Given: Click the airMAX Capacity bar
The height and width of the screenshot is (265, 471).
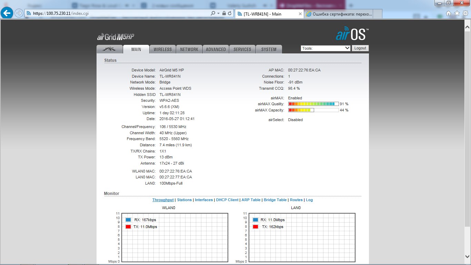Looking at the screenshot, I should point(313,110).
